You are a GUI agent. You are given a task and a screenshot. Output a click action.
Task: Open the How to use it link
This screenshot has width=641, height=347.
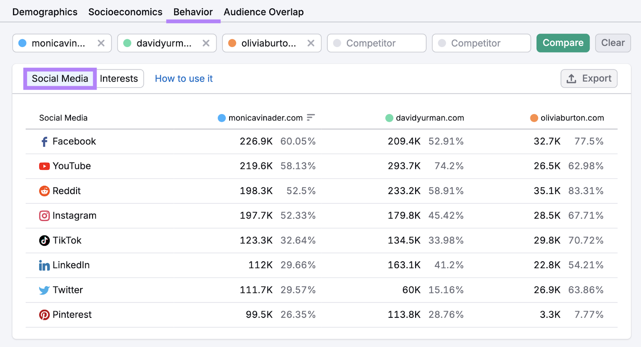[x=184, y=78]
